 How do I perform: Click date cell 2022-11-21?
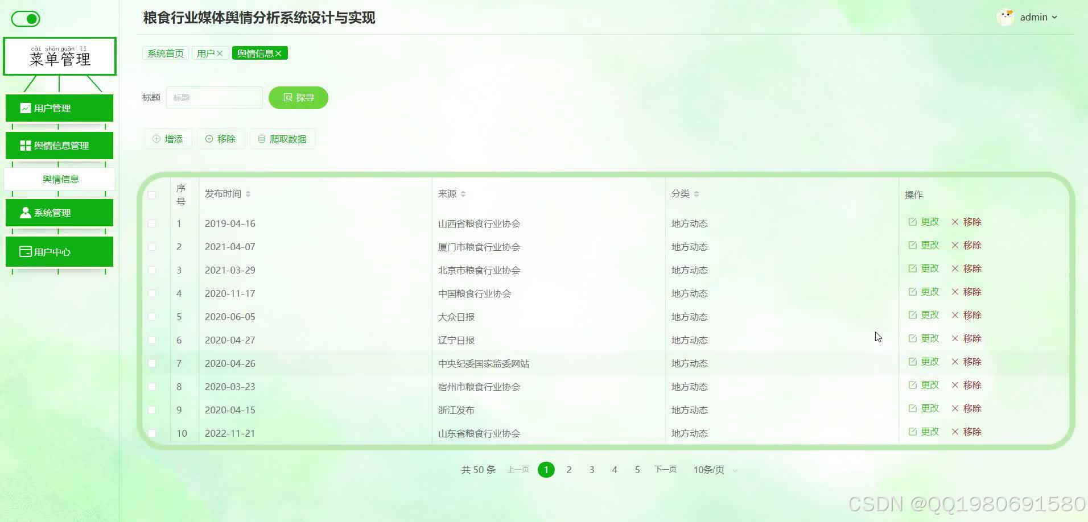(x=230, y=433)
